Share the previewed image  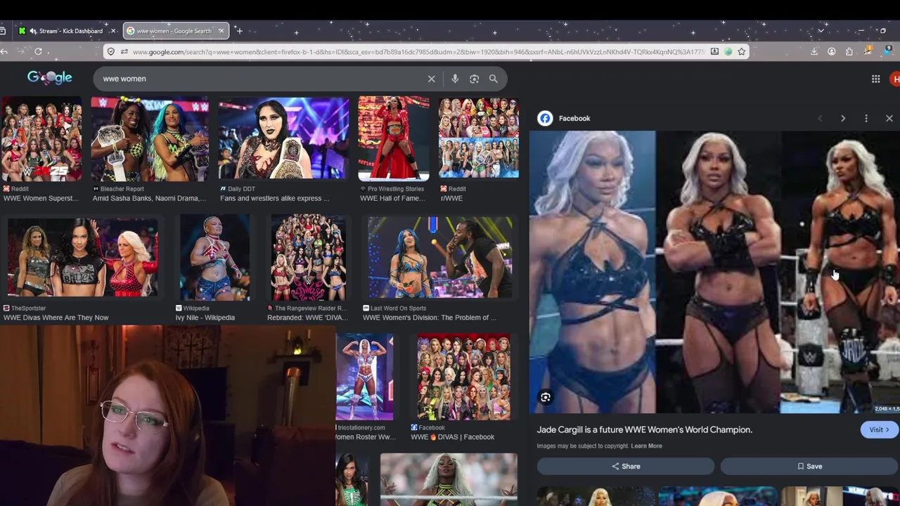click(626, 466)
